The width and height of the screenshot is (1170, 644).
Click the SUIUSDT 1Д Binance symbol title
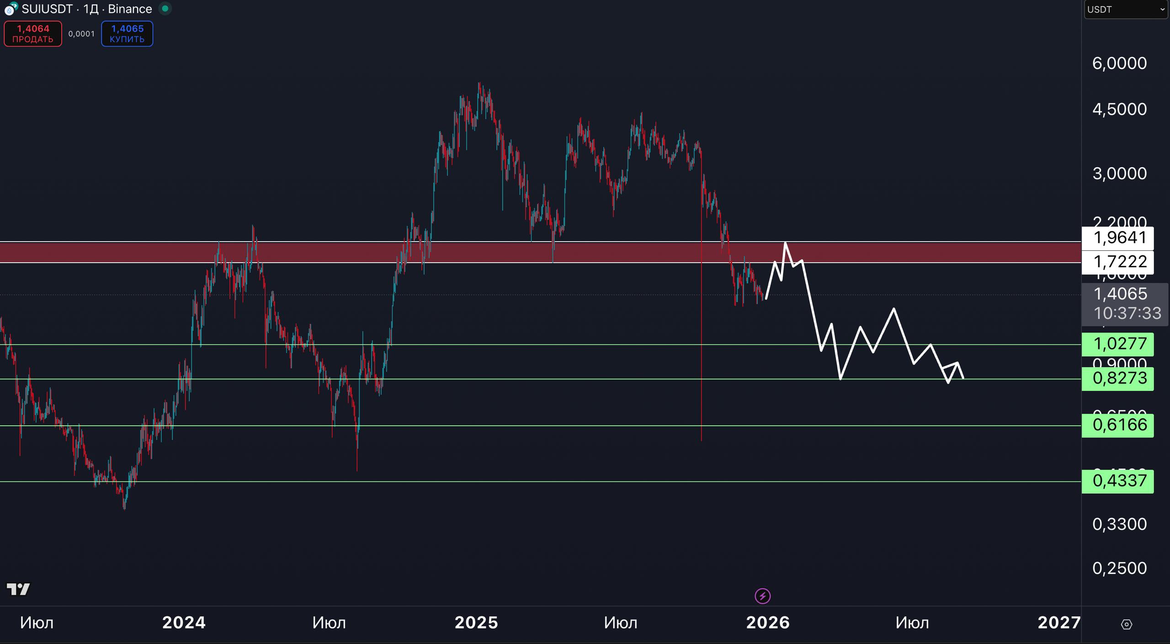click(x=87, y=9)
